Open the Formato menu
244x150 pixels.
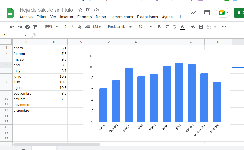tap(84, 17)
